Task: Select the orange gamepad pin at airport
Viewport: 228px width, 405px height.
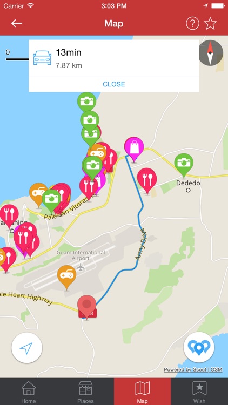Action: click(x=66, y=278)
